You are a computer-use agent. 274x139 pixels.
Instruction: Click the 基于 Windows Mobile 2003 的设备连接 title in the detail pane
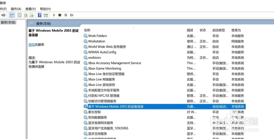pos(54,33)
